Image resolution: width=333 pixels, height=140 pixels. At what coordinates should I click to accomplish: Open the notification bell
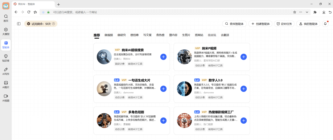click(x=325, y=24)
